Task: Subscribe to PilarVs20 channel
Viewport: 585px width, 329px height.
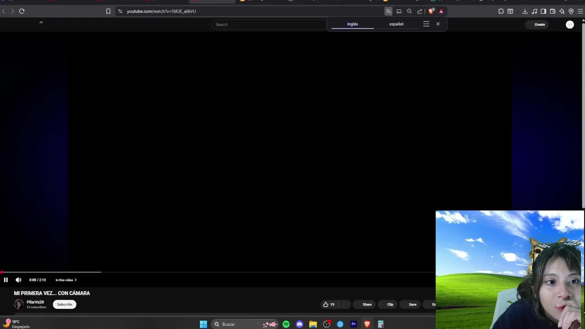Action: tap(64, 304)
